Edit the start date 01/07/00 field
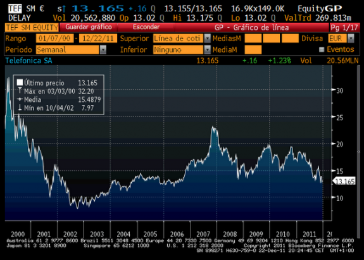The image size is (364, 260). point(54,38)
